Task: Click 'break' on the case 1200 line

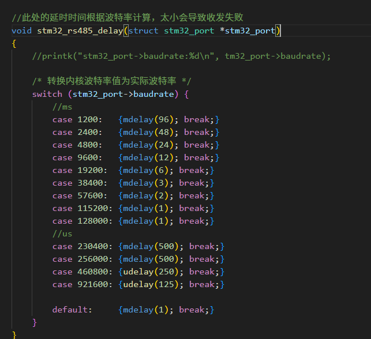Action: click(197, 119)
